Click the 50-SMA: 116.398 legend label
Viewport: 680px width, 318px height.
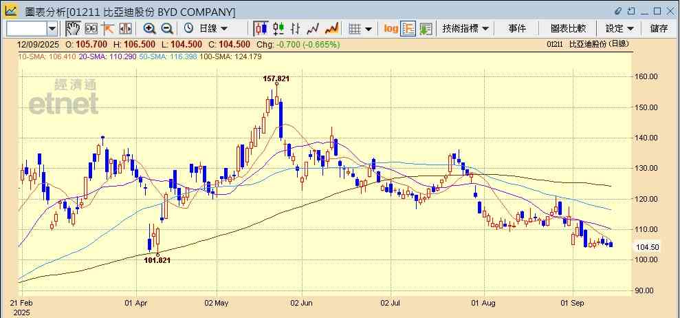[168, 56]
